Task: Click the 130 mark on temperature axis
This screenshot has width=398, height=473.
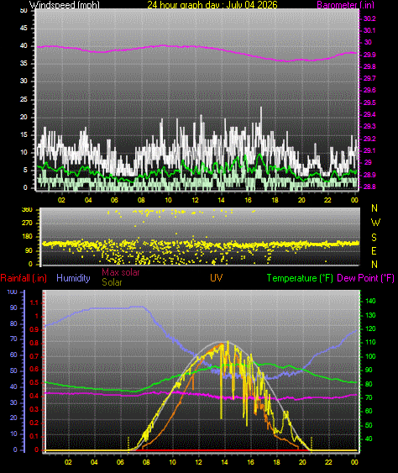Action: point(370,315)
